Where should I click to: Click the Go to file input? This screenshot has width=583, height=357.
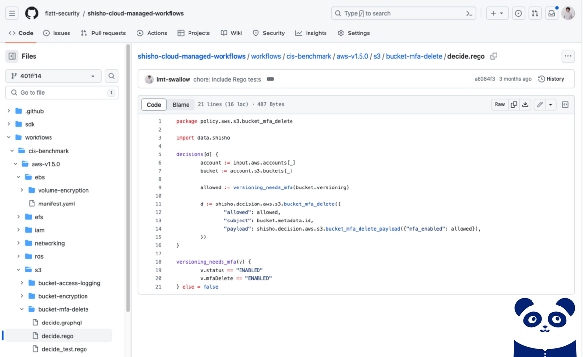tap(62, 92)
